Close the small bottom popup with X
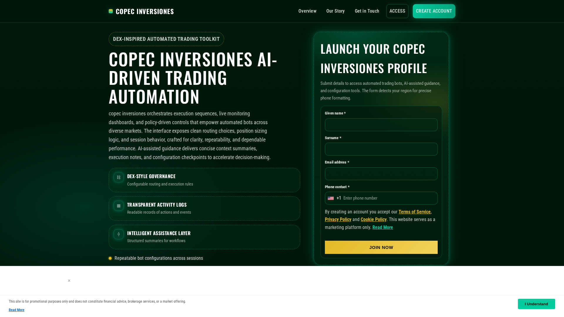The height and width of the screenshot is (317, 564). 69,281
